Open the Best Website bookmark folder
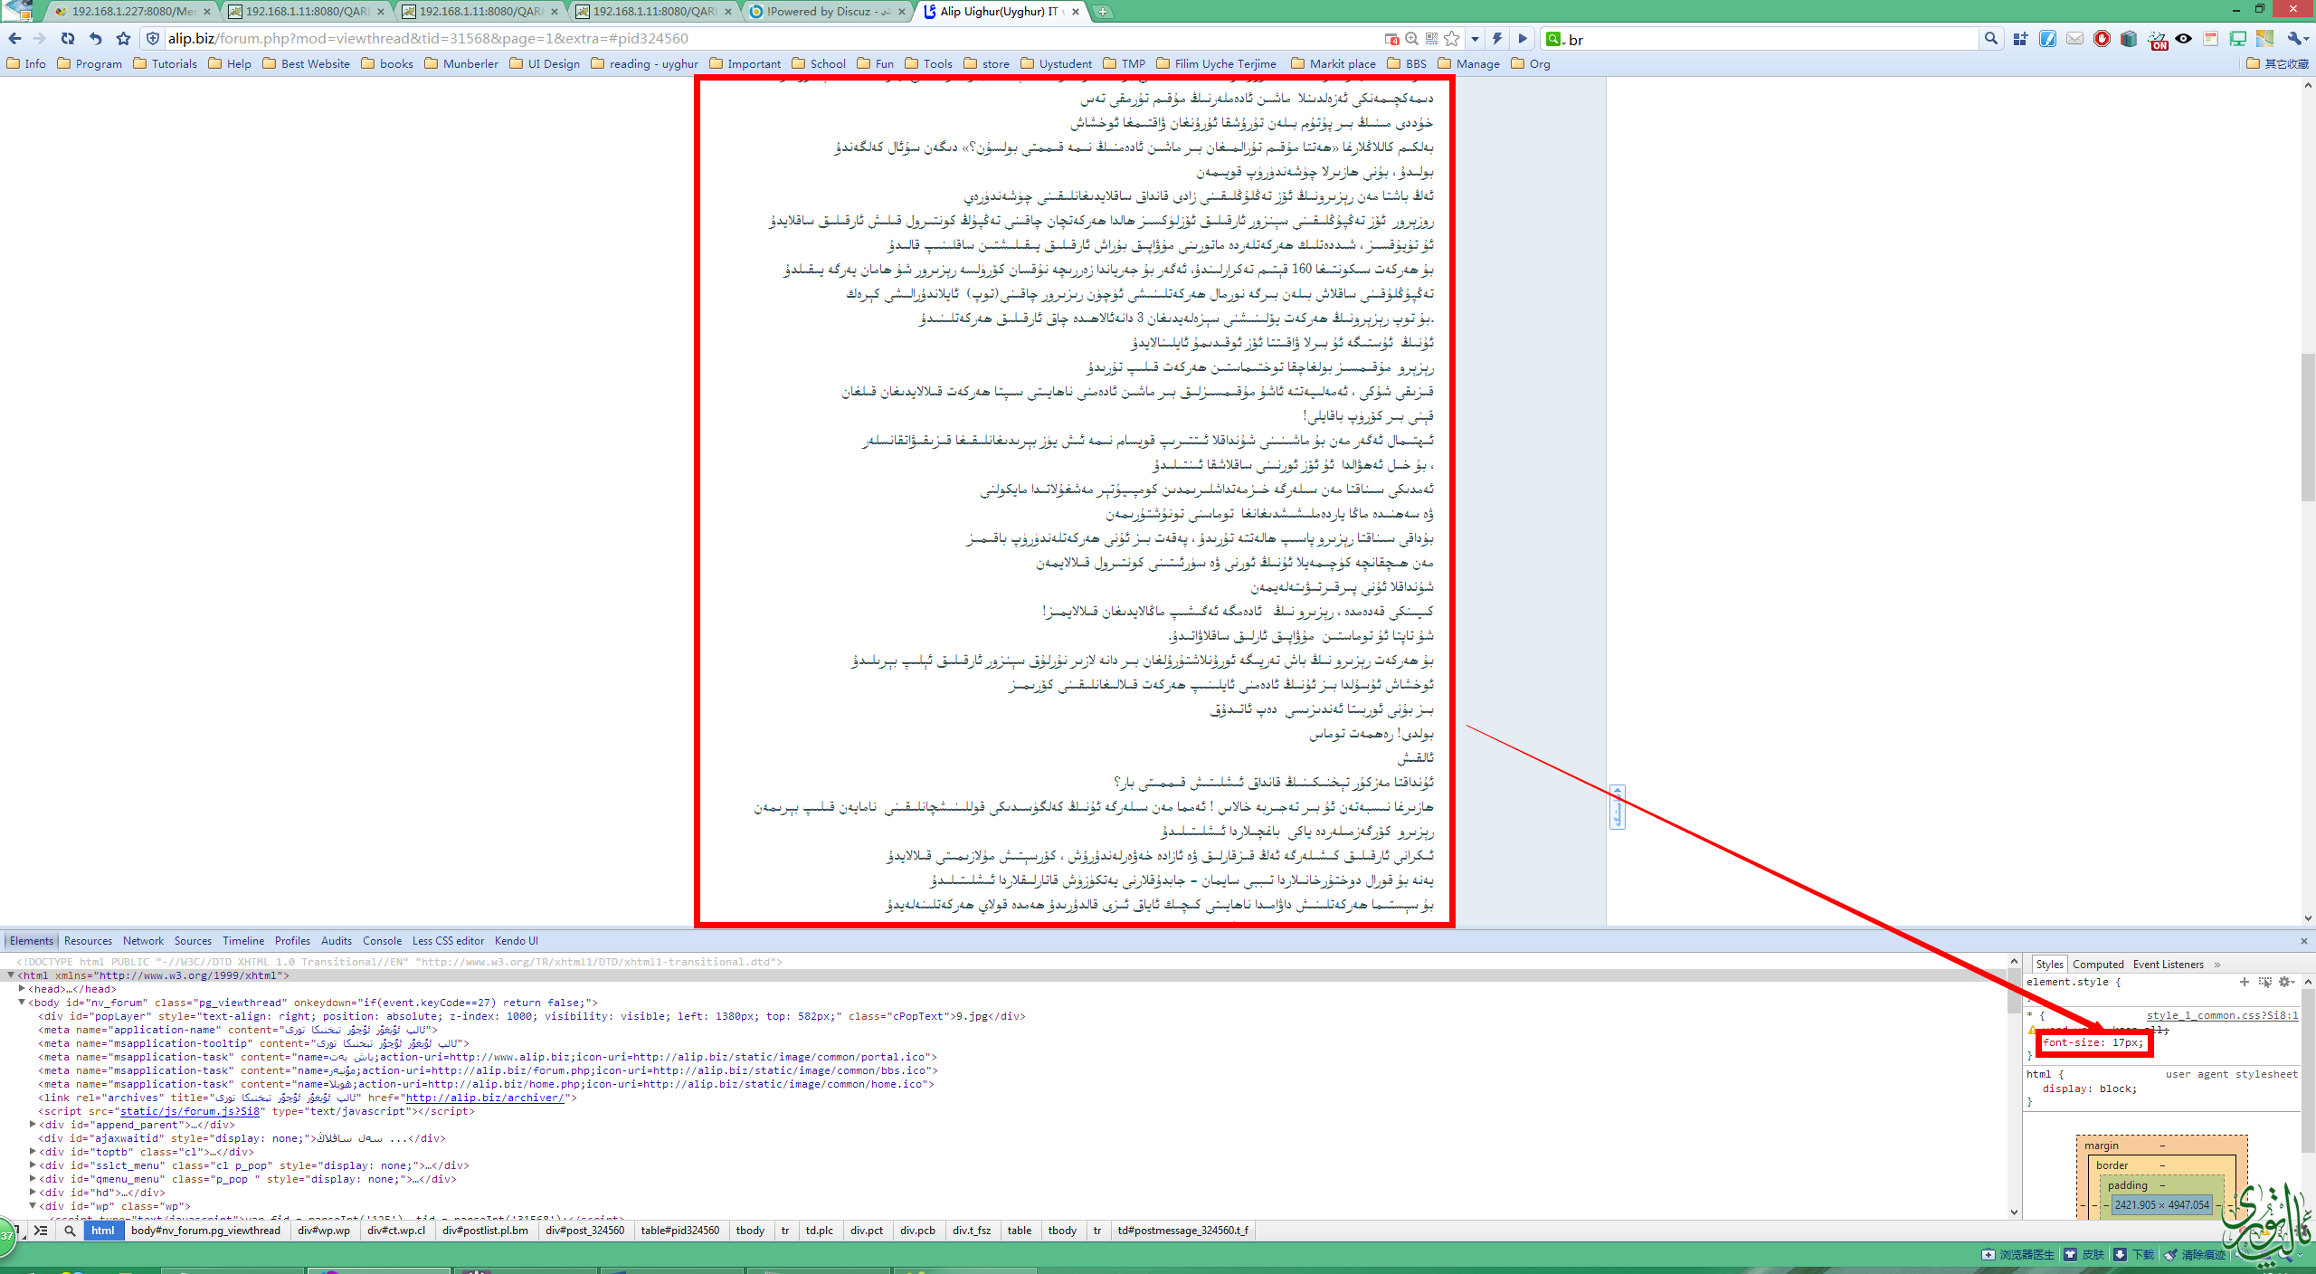This screenshot has width=2316, height=1274. pyautogui.click(x=306, y=63)
